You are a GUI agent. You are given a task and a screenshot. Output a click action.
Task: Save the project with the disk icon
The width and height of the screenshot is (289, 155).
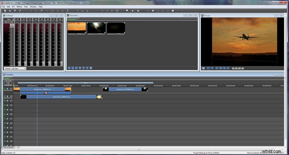point(15,11)
